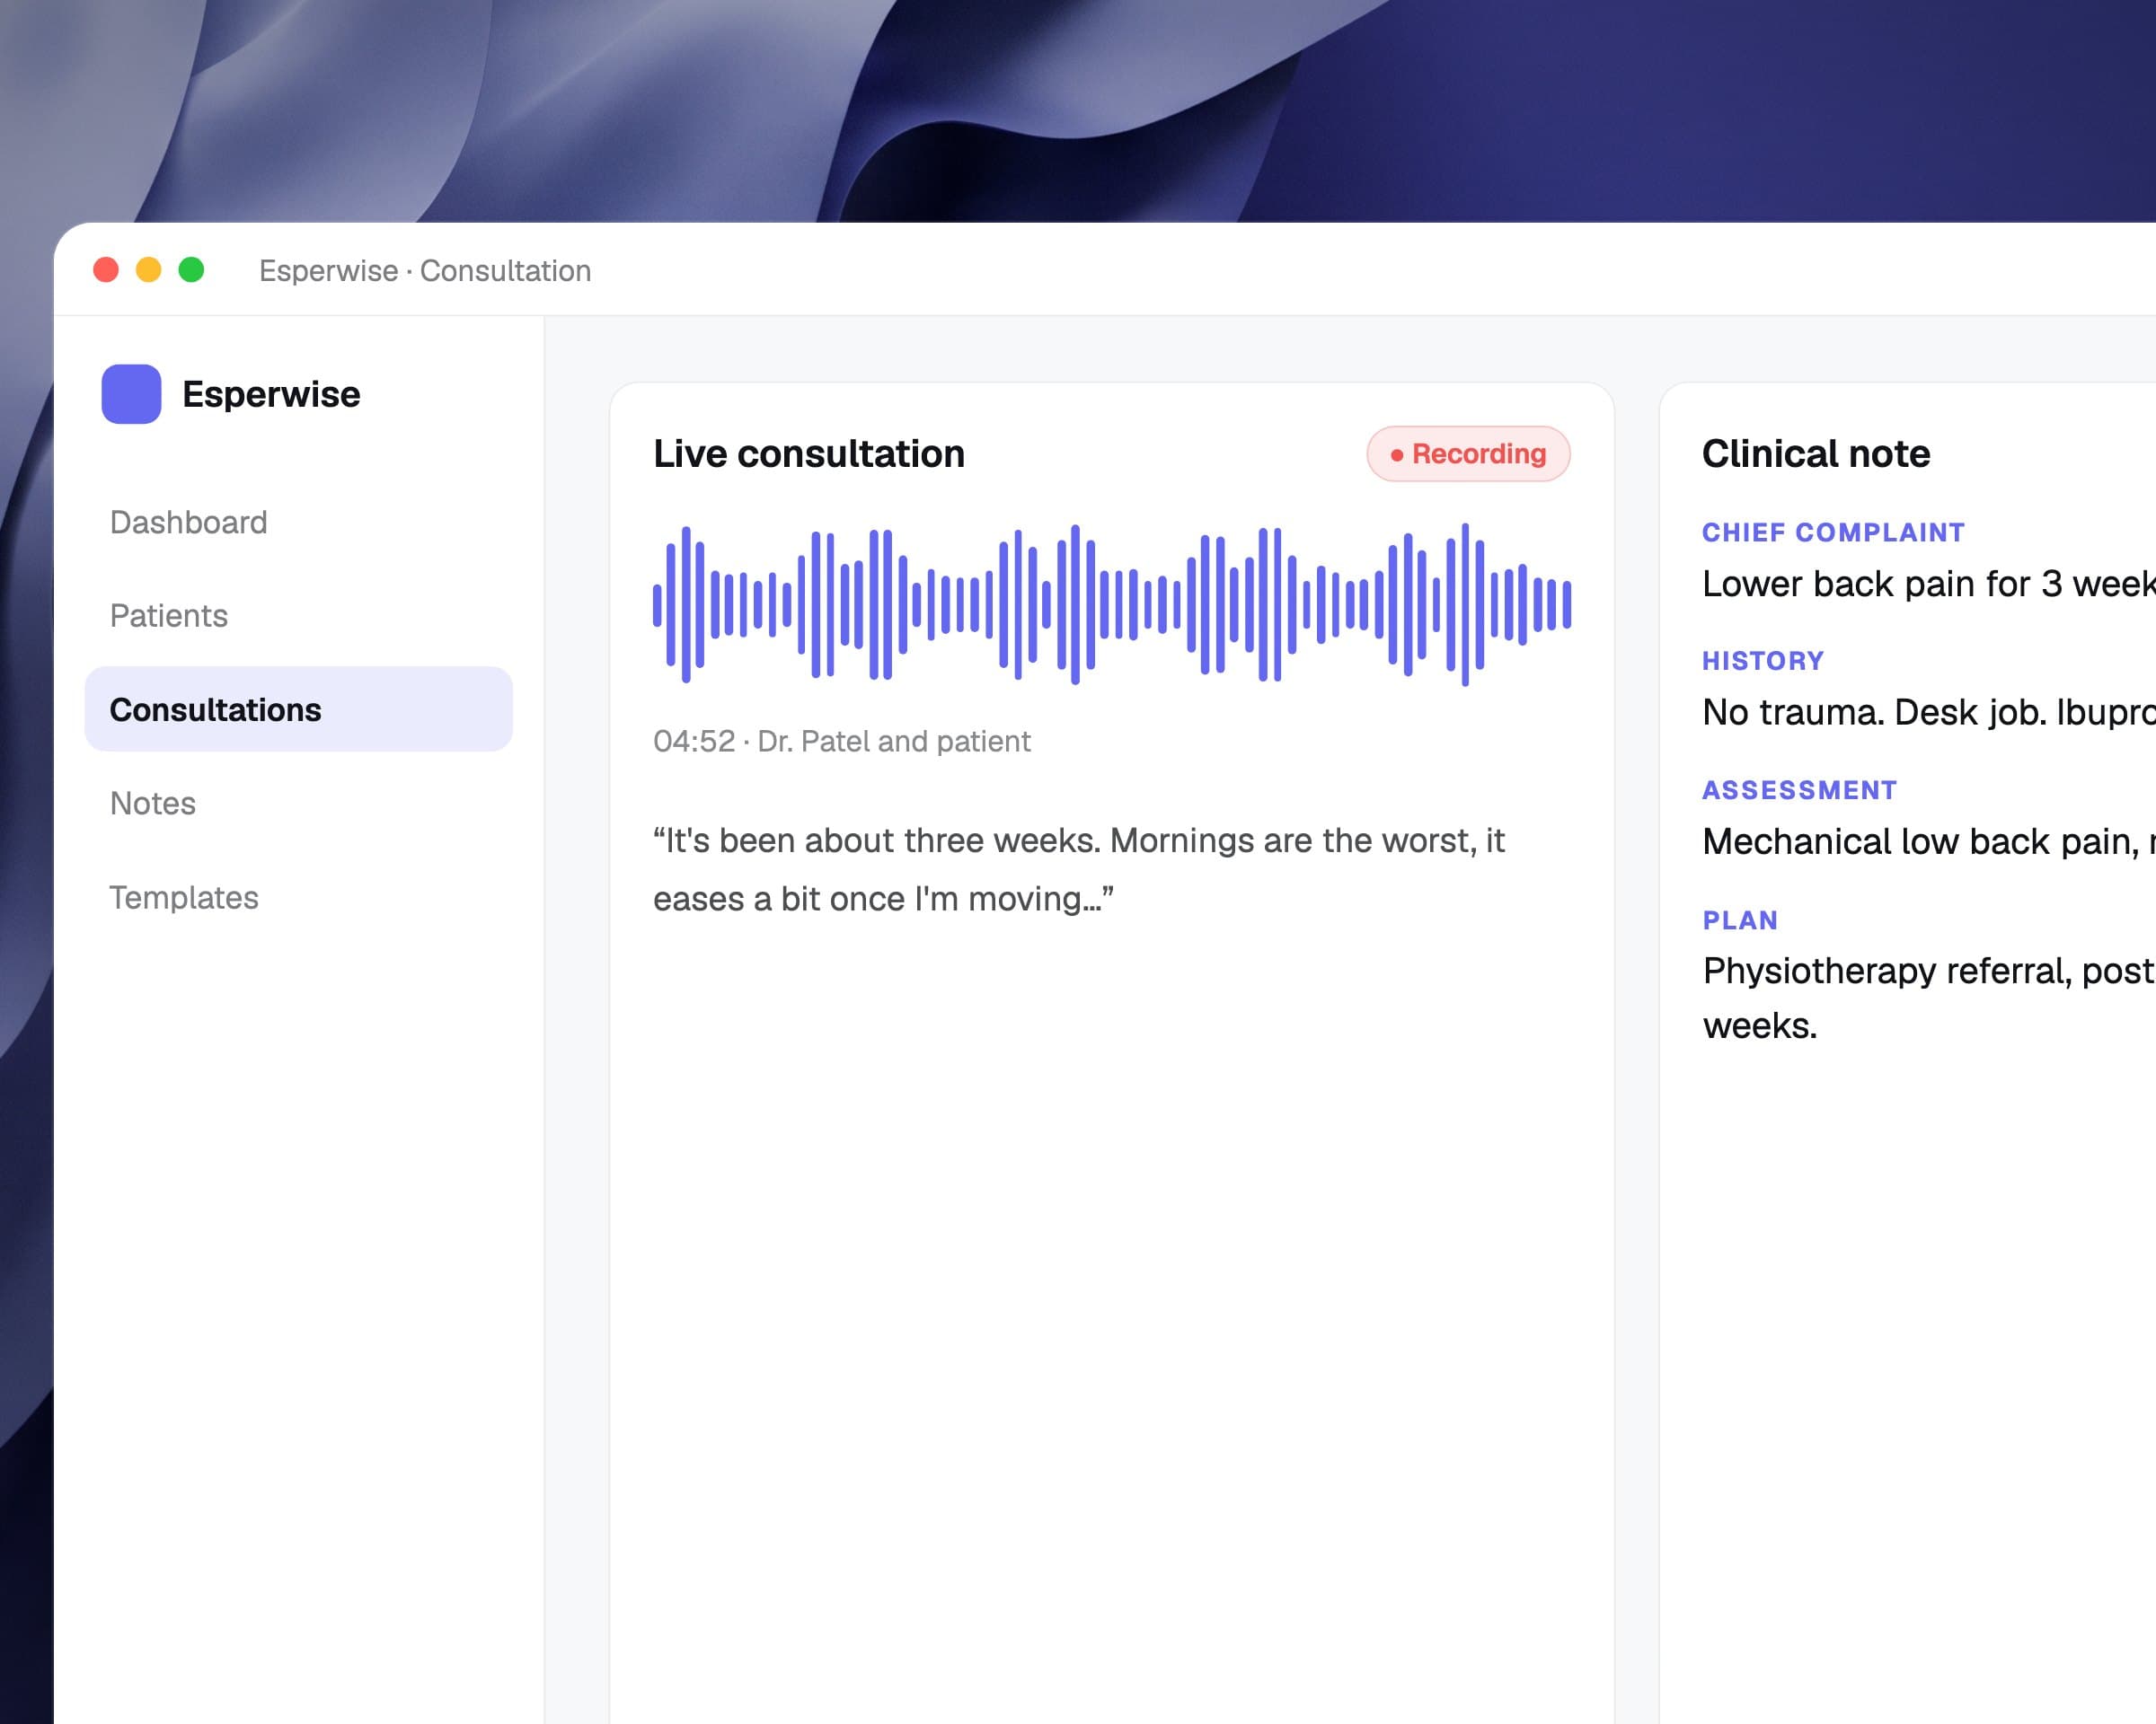Click the Clinical note heading

(1816, 453)
